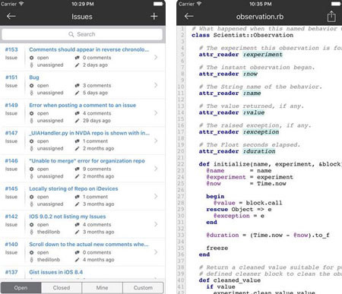Open '_UIAHandler.py in NVDA repo' issue
The height and width of the screenshot is (294, 342).
pyautogui.click(x=89, y=133)
